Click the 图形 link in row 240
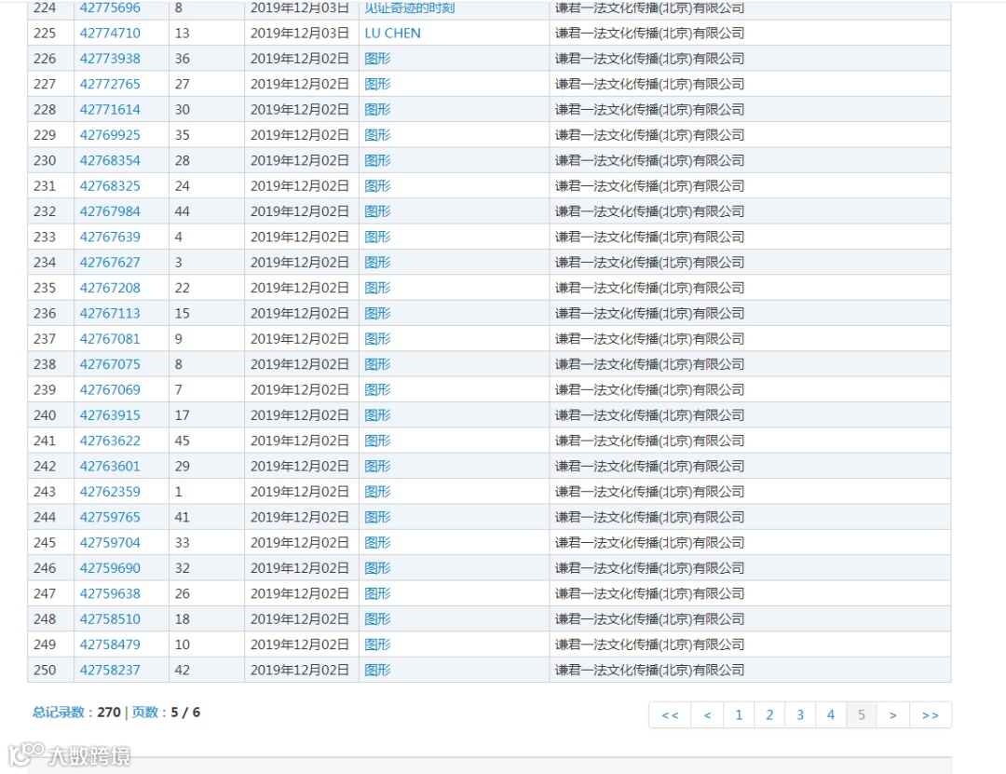This screenshot has height=774, width=1006. pyautogui.click(x=377, y=415)
